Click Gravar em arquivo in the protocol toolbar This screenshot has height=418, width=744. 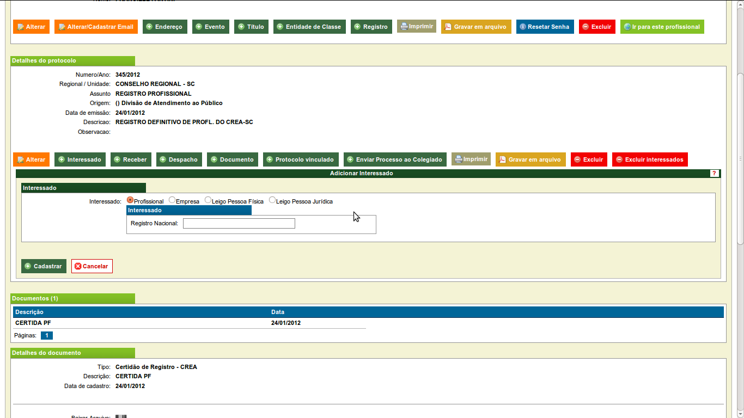point(530,159)
